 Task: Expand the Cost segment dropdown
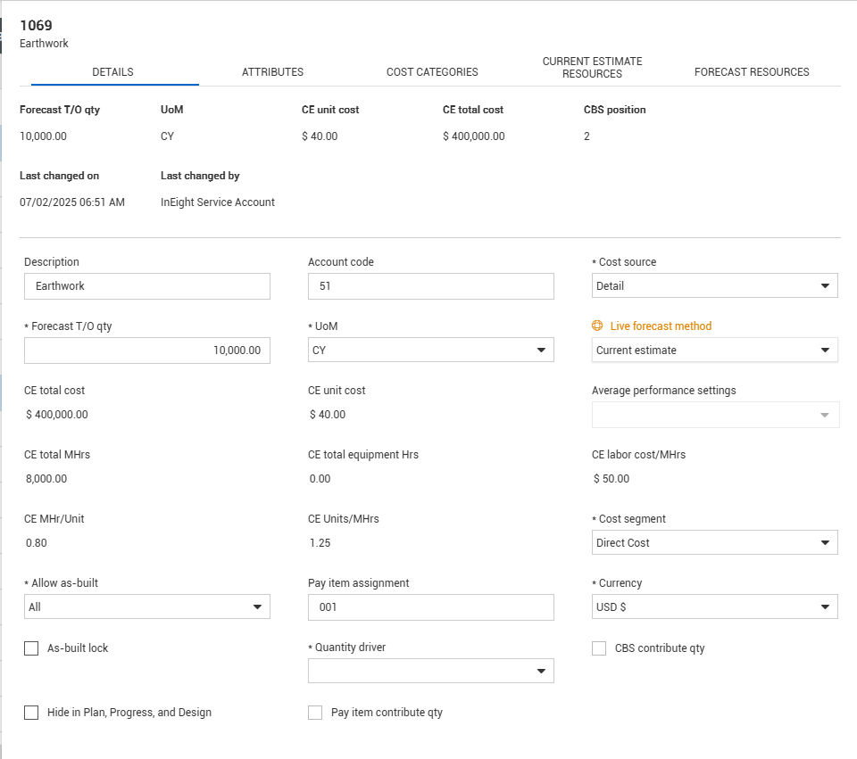[714, 543]
